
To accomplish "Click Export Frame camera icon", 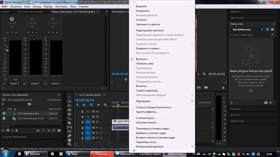I will click(206, 87).
